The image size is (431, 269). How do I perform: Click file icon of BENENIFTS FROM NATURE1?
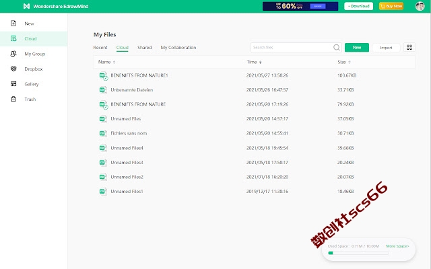tap(103, 76)
